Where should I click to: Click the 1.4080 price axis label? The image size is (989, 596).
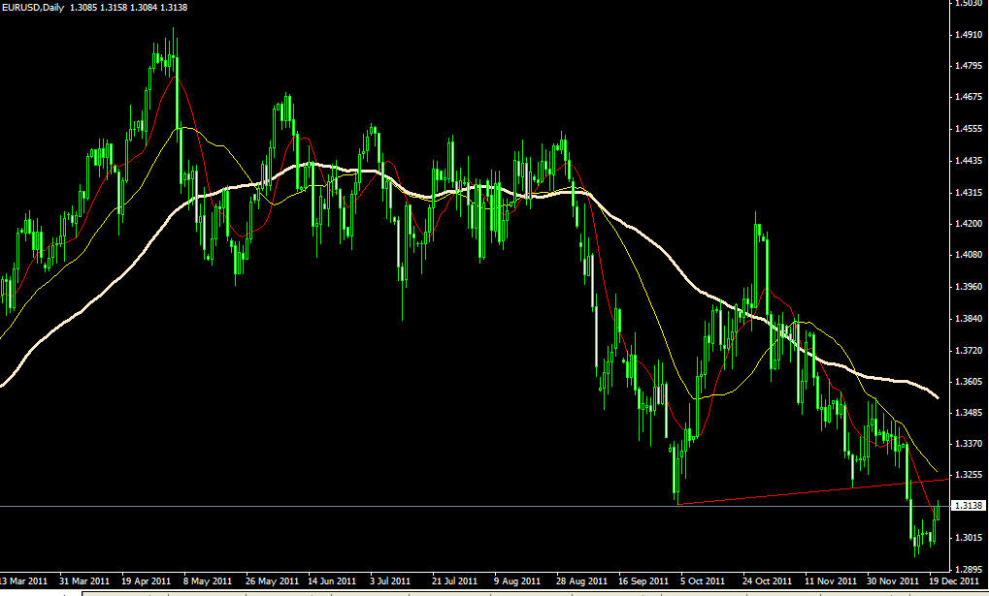(969, 255)
